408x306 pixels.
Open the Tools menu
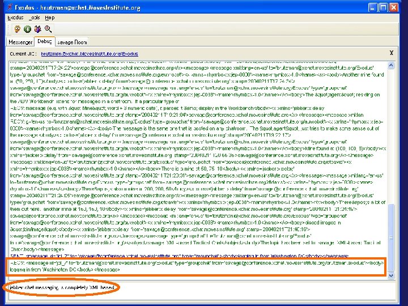(x=35, y=18)
